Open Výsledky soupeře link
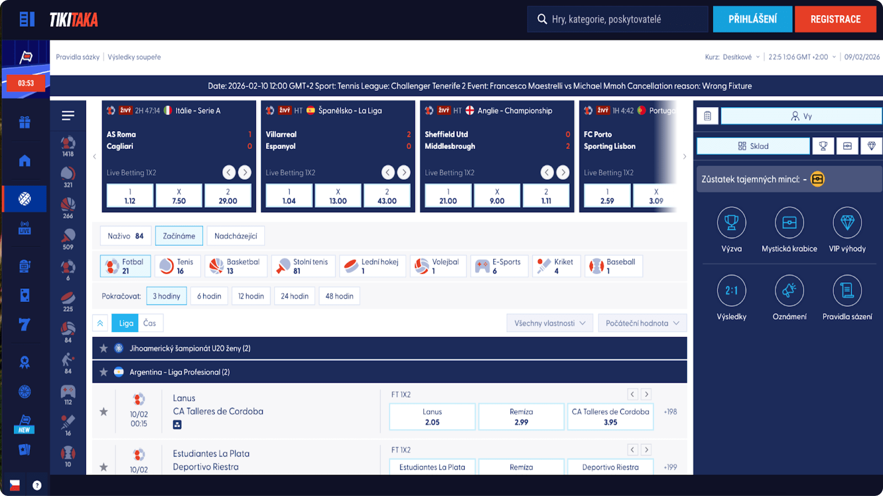The image size is (883, 496). click(x=134, y=57)
